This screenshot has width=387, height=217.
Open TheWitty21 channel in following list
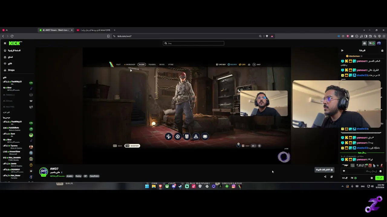coord(18,82)
